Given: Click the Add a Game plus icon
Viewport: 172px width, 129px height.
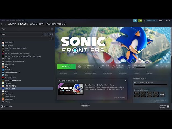Looking at the screenshot, I should pyautogui.click(x=2, y=106).
